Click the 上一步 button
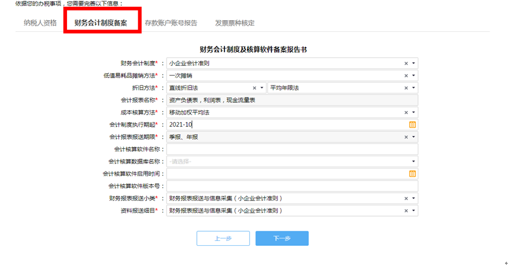 coord(223,239)
